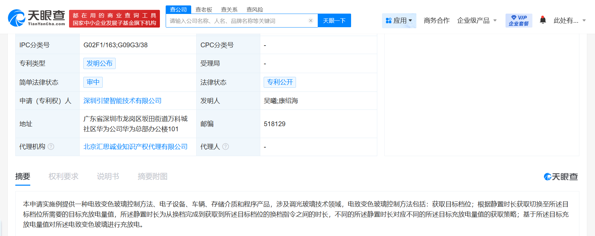This screenshot has width=595, height=236.
Task: Open the 商务合作 link
Action: [x=436, y=21]
